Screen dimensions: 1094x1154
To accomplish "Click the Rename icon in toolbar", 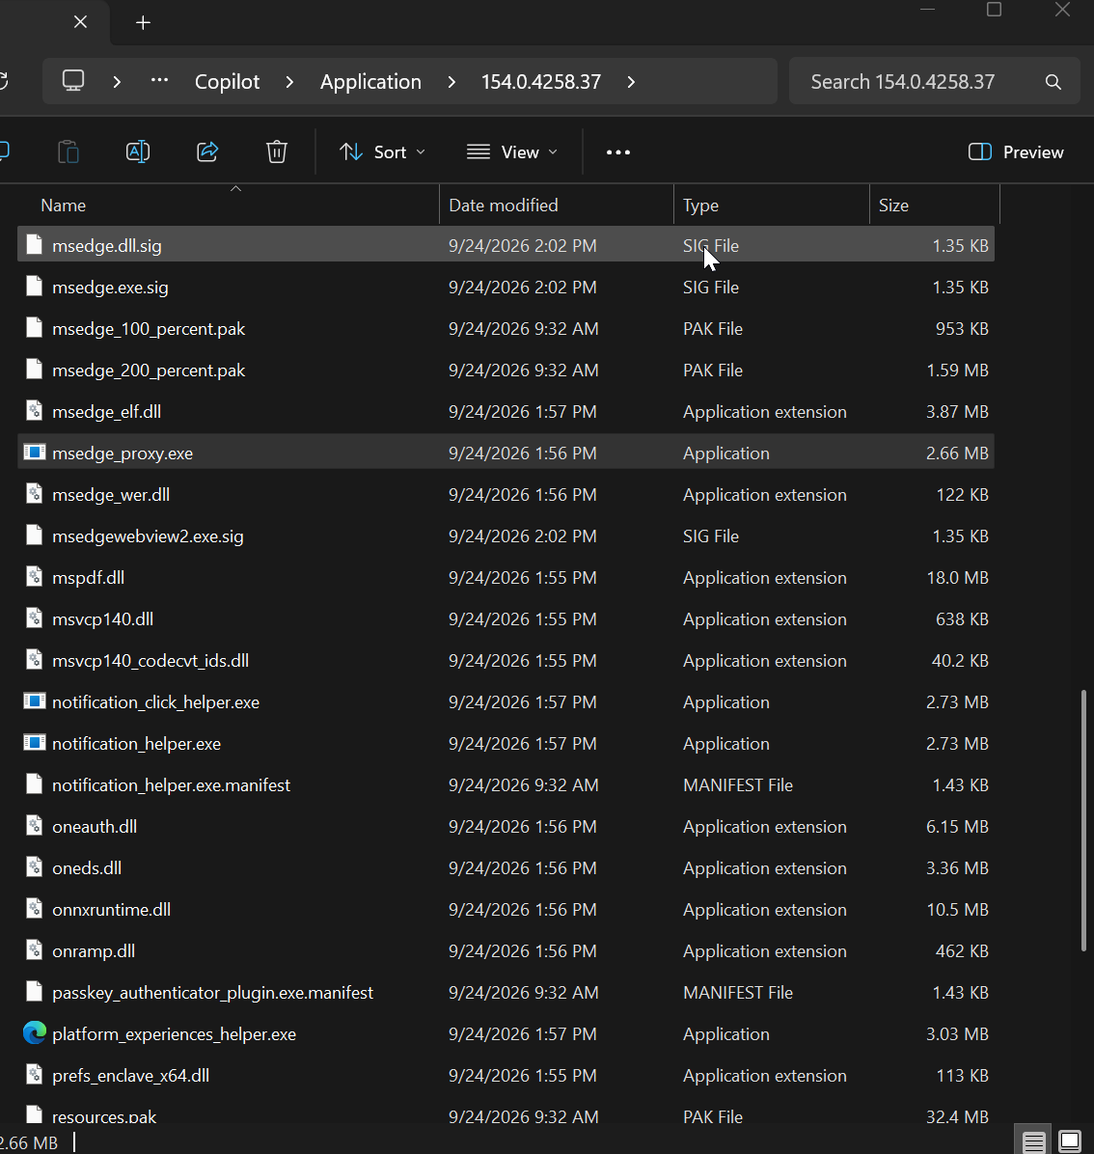I will coord(138,151).
